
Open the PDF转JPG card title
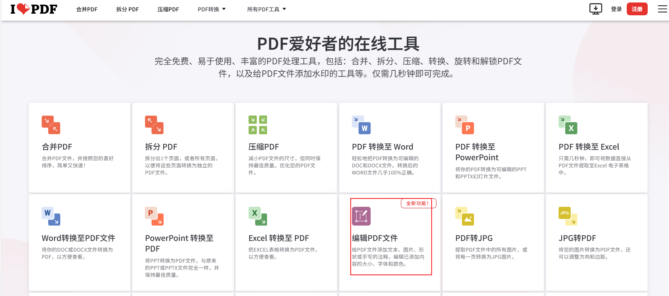(474, 238)
